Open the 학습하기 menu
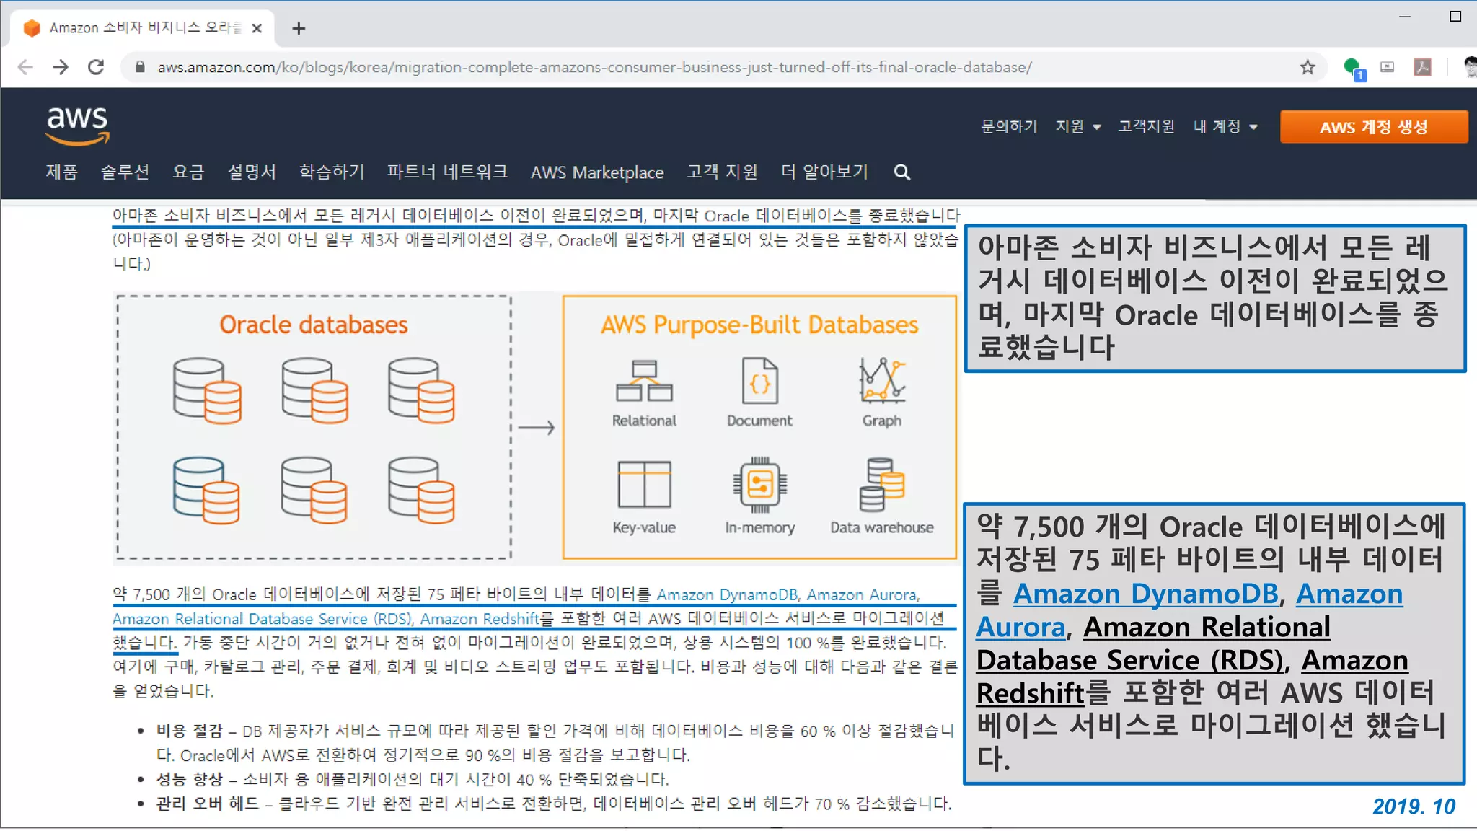This screenshot has width=1477, height=831. pos(332,172)
